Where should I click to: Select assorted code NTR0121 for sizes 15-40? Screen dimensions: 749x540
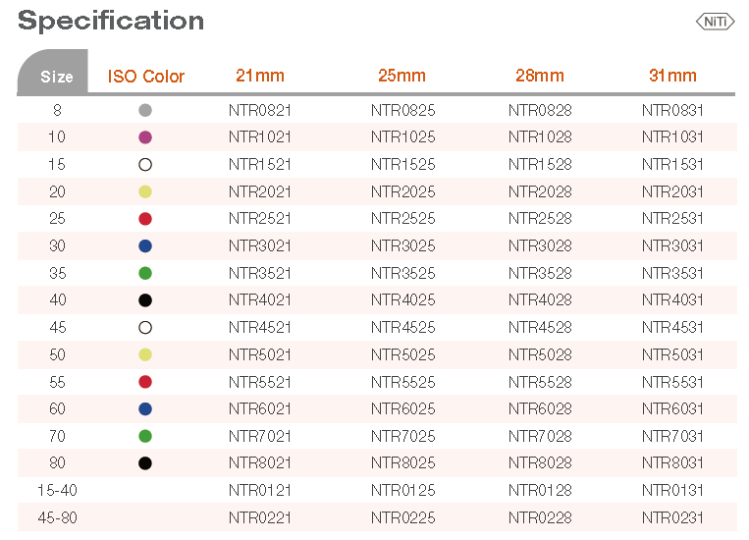(x=260, y=490)
